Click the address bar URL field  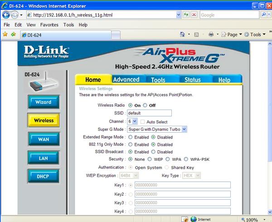click(x=104, y=15)
